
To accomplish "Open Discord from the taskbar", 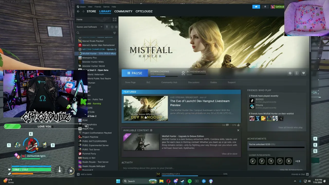I will (176, 181).
